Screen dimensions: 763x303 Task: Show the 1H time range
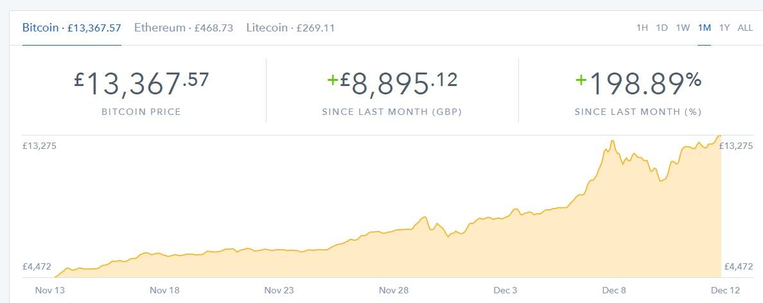coord(642,28)
